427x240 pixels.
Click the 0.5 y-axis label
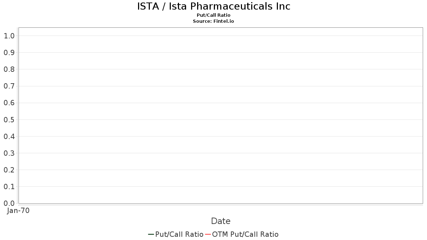tap(9, 120)
